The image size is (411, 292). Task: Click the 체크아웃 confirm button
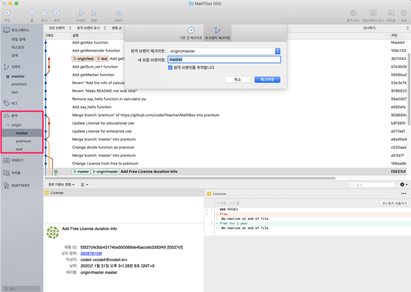pos(267,79)
